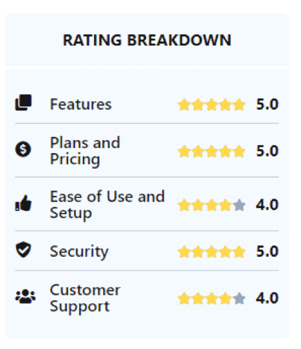The height and width of the screenshot is (349, 301).
Task: Click the 5.0 score next to Security
Action: click(267, 252)
